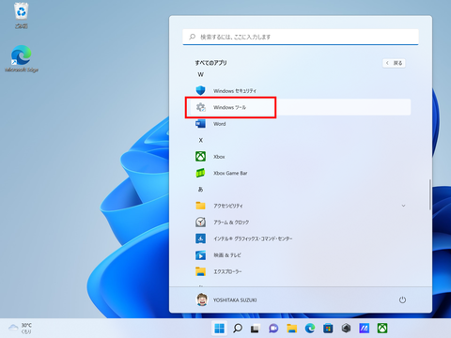
Task: Click the すべてのアプリ heading
Action: [211, 63]
